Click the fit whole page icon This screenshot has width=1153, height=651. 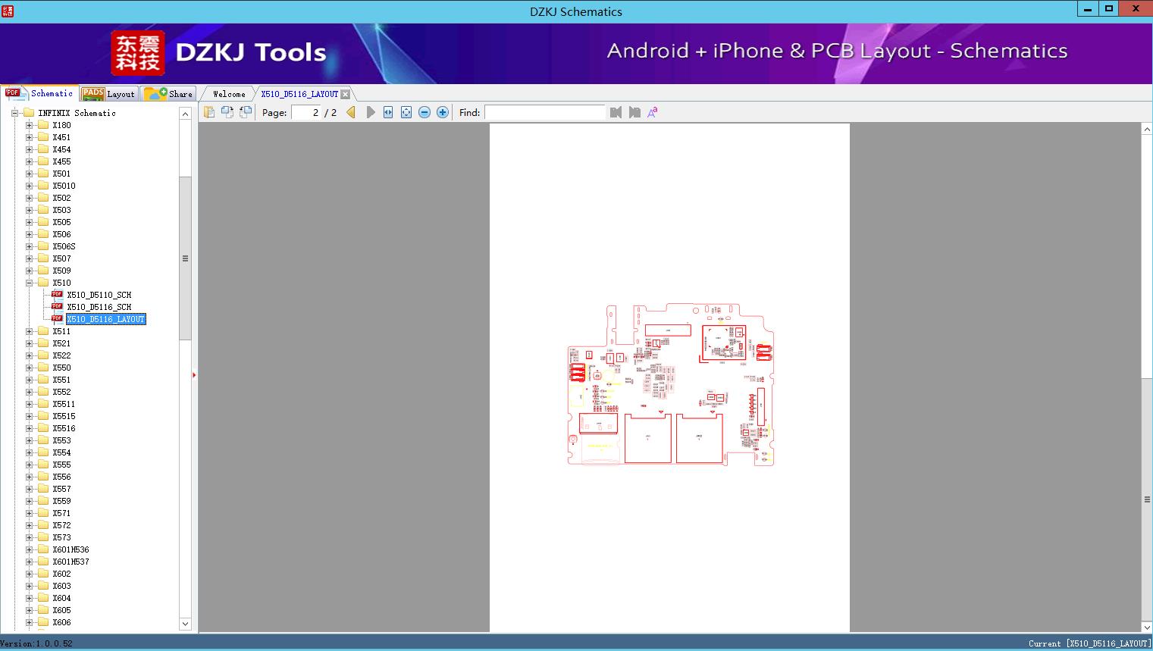[x=406, y=112]
